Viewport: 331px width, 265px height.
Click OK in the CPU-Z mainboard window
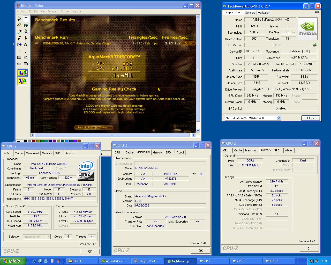click(x=201, y=251)
